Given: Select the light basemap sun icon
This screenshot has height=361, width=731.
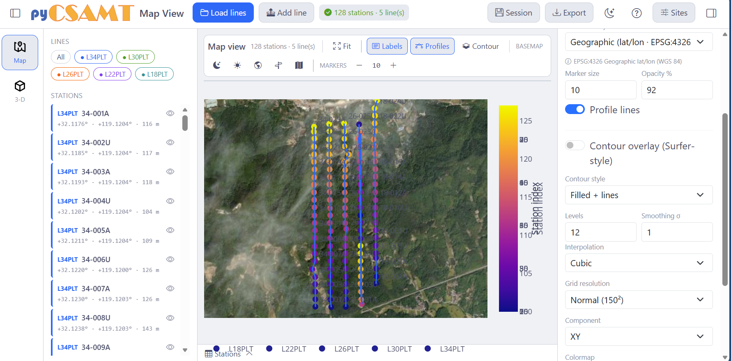Looking at the screenshot, I should (x=237, y=65).
